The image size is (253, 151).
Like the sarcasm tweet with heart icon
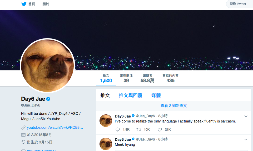[160, 130]
